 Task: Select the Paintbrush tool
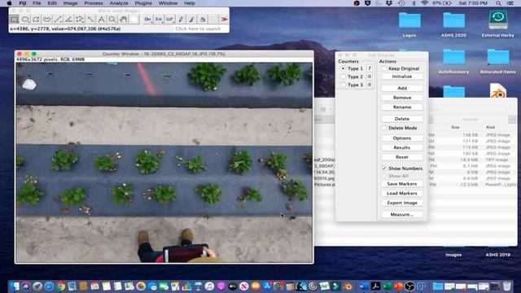click(192, 20)
